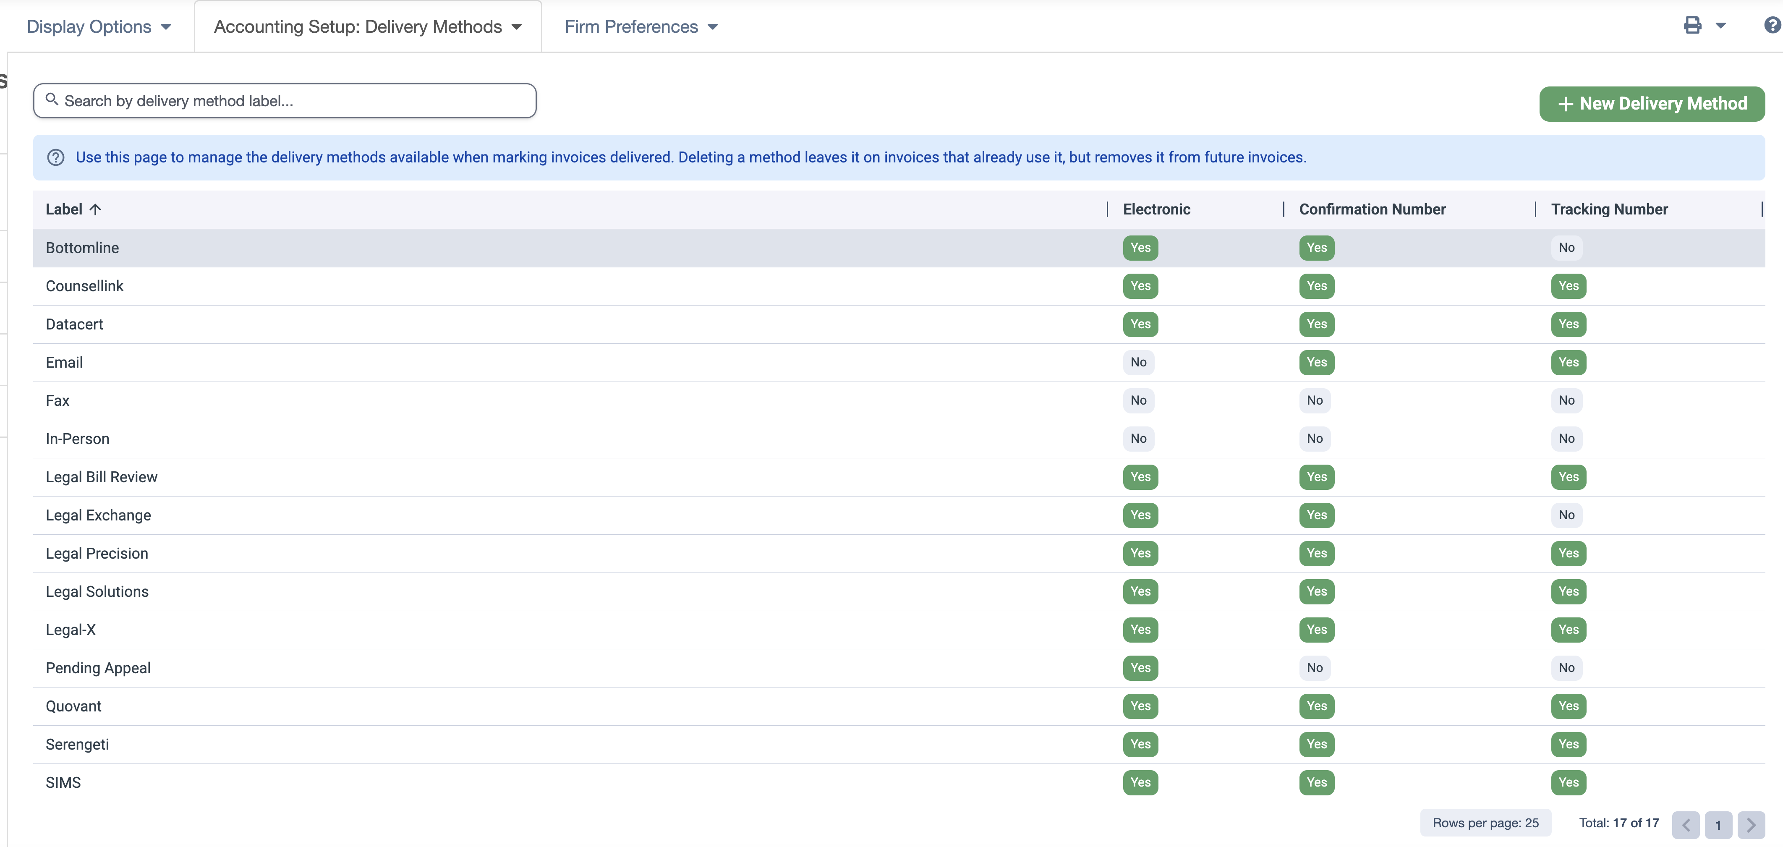Click the printer icon

pyautogui.click(x=1692, y=26)
